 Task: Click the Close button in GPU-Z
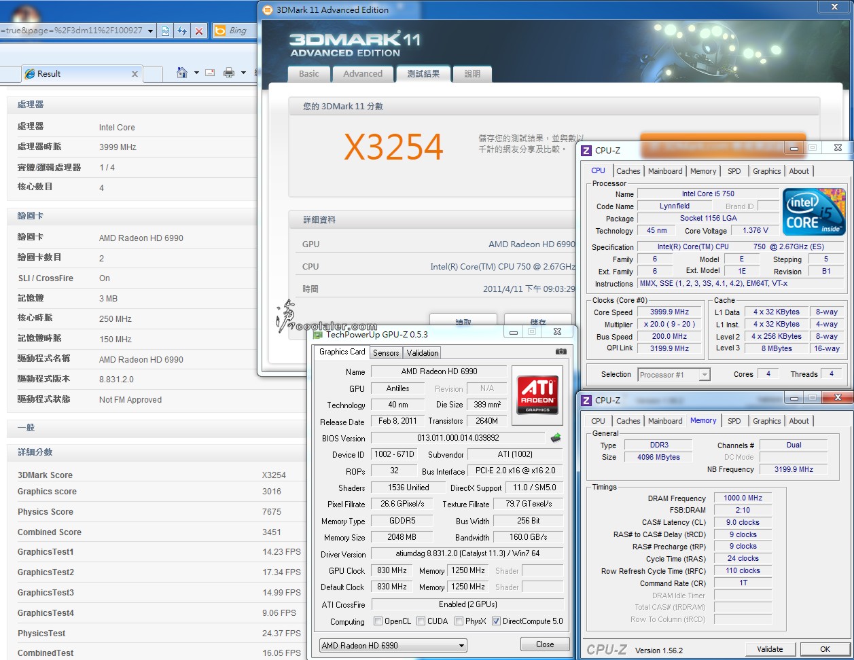pos(545,644)
